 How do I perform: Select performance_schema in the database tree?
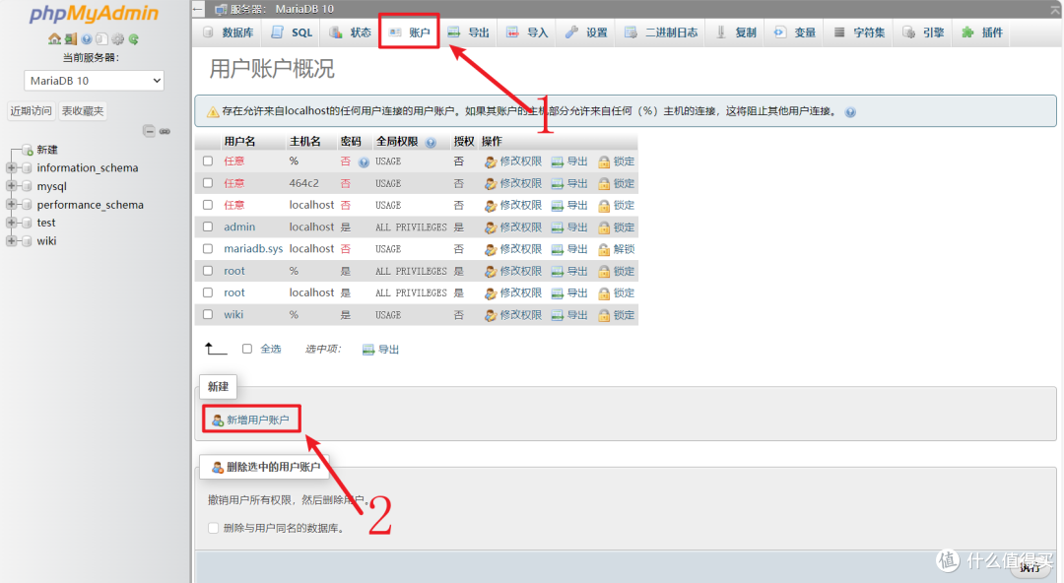91,204
